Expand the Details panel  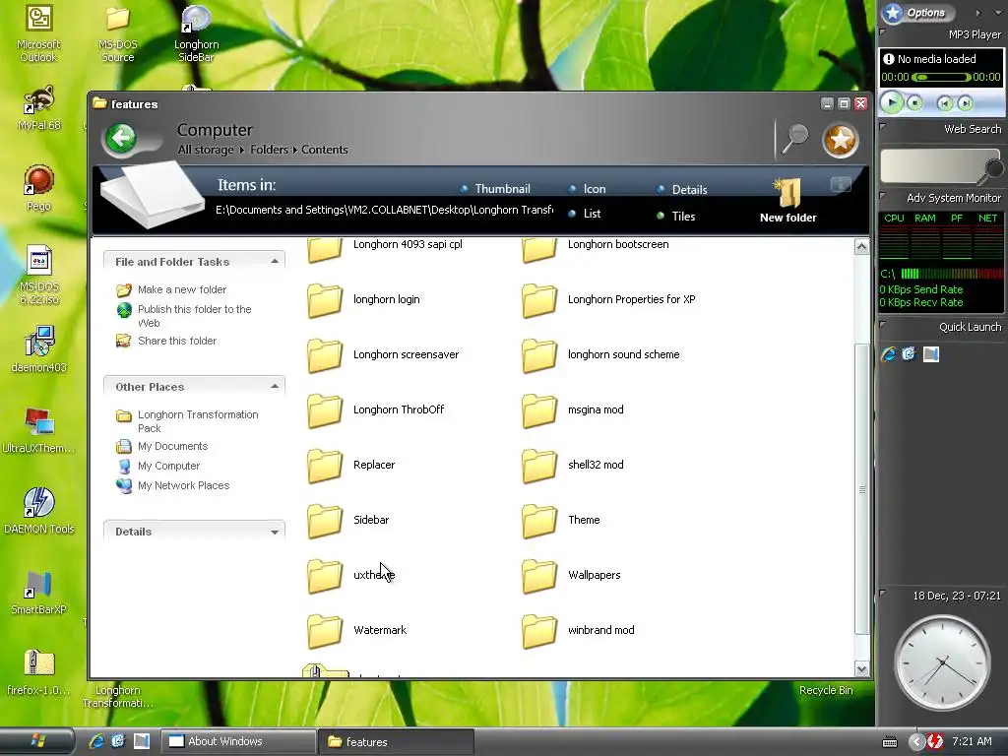click(x=275, y=533)
